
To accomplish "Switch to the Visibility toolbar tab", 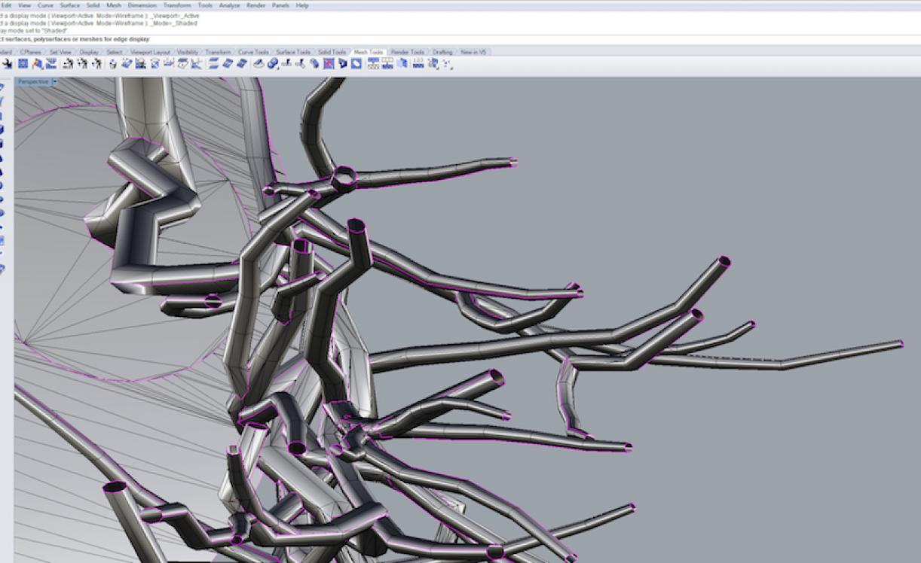I will coord(188,52).
